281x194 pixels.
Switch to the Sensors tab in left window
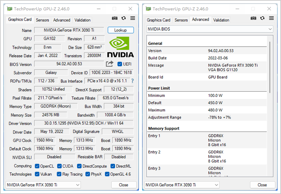pos(42,20)
